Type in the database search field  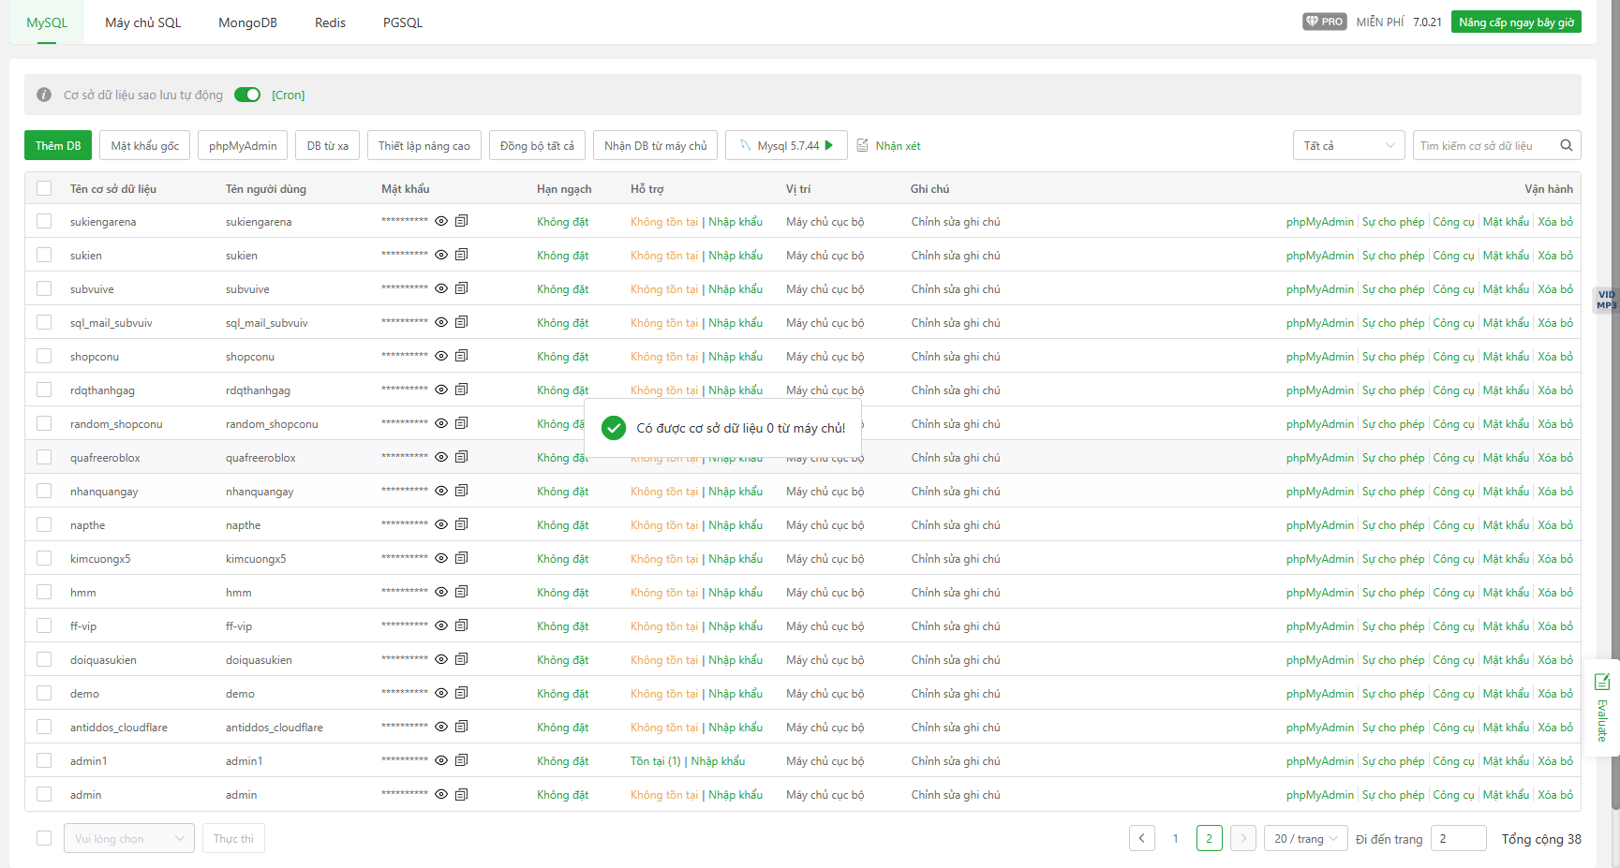pyautogui.click(x=1483, y=145)
